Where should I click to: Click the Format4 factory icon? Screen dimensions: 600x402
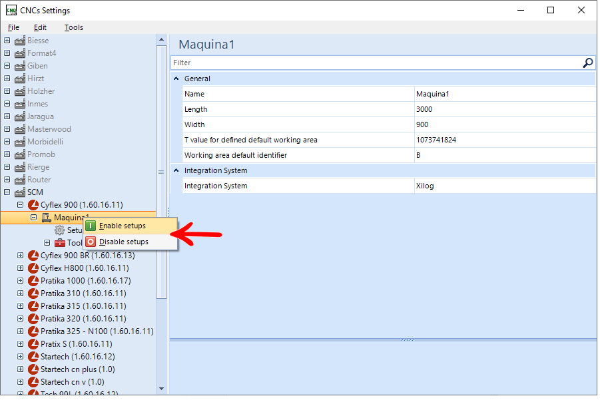coord(20,53)
